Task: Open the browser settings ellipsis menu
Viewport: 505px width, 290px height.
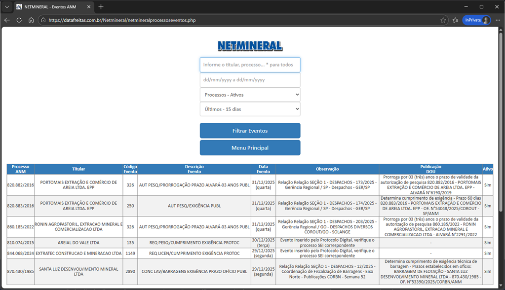Action: coord(498,20)
